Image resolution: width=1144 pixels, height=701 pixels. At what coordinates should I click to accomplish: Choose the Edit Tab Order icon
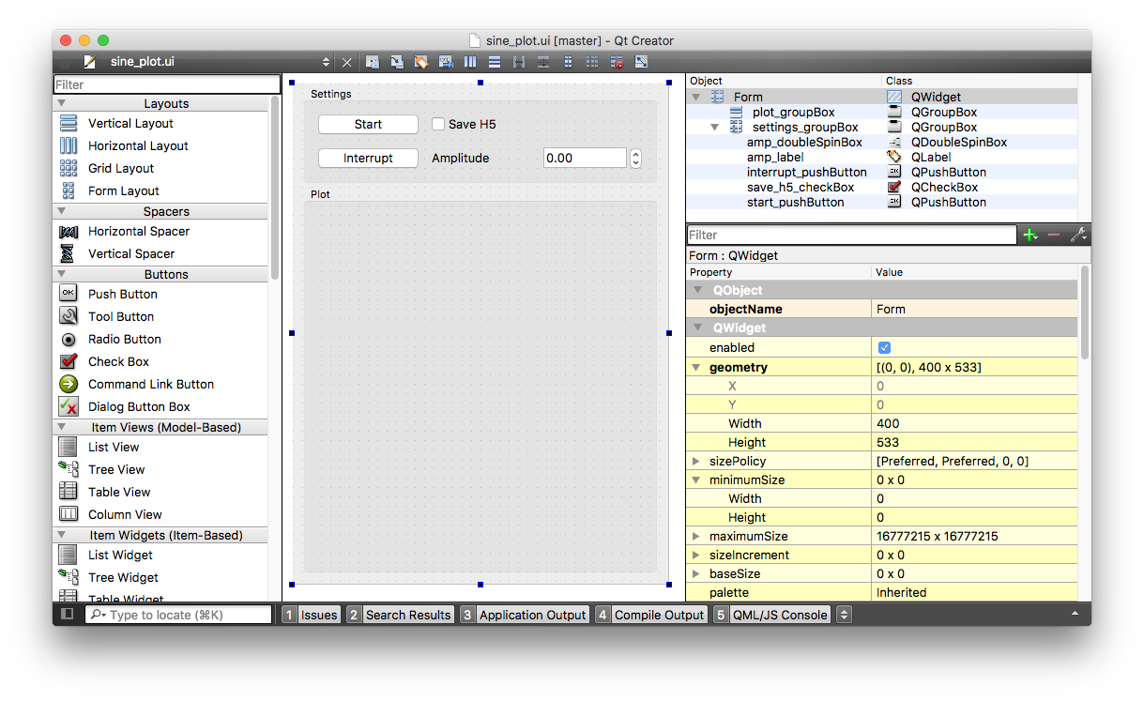(446, 62)
